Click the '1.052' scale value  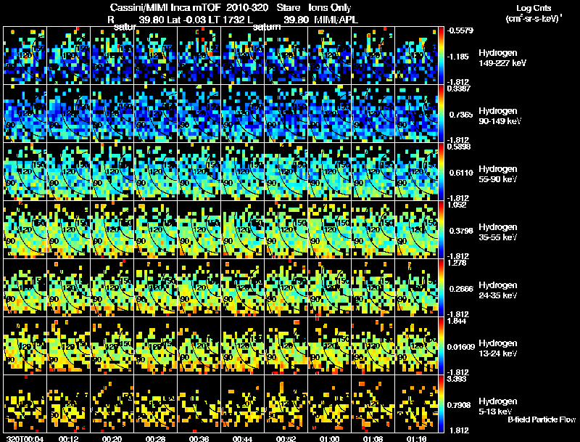[x=457, y=205]
